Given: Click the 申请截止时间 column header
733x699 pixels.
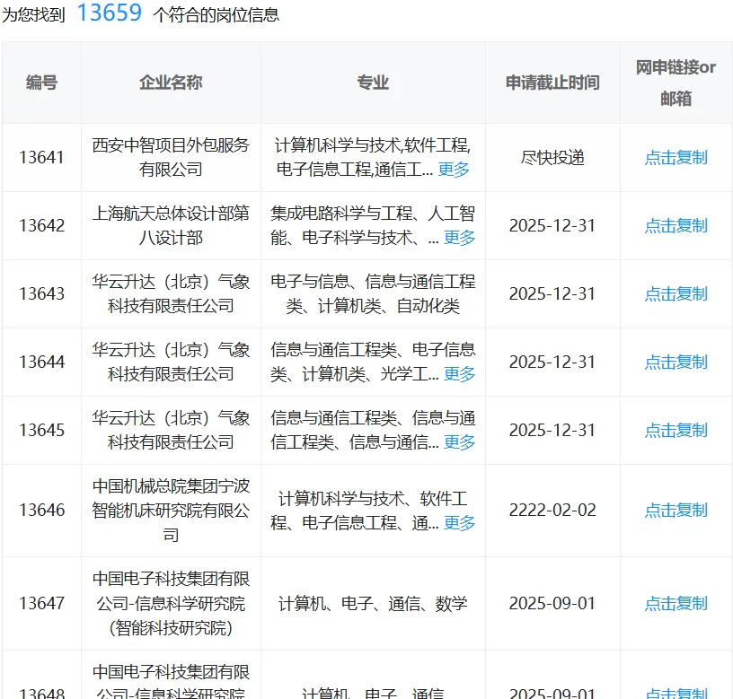Looking at the screenshot, I should (552, 83).
